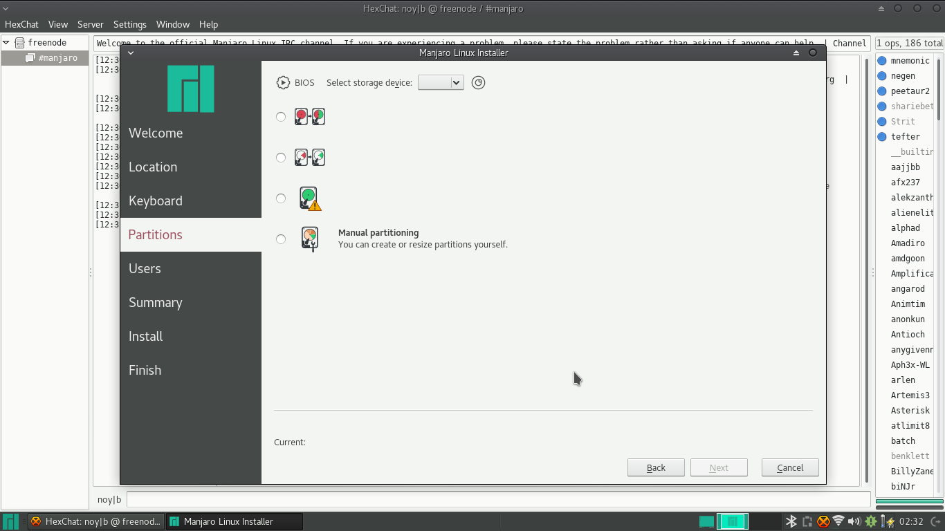The image size is (945, 531).
Task: Select user peetaur2 in the HexChat user list
Action: (x=906, y=91)
